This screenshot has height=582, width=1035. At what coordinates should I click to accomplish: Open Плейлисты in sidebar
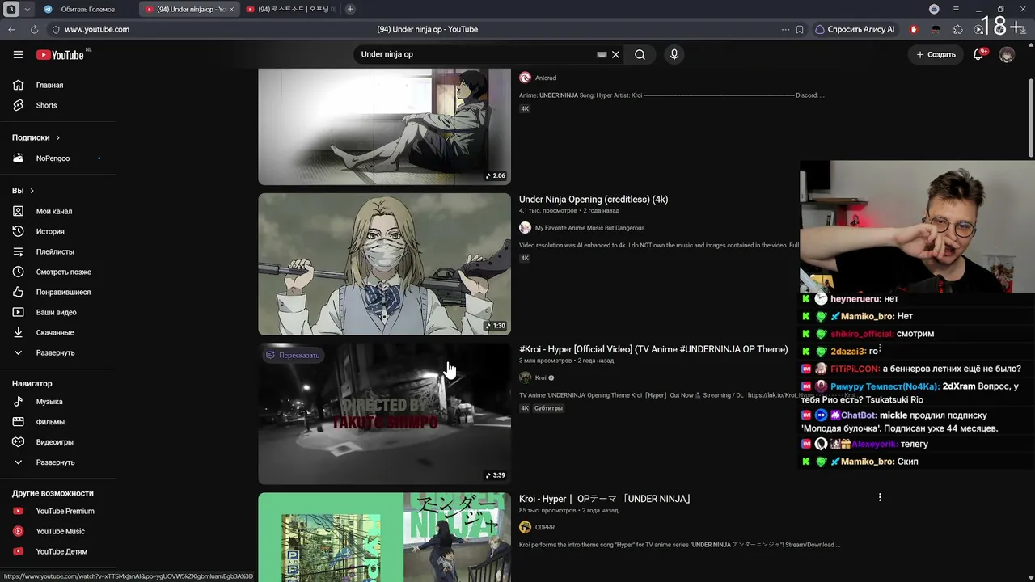coord(57,251)
